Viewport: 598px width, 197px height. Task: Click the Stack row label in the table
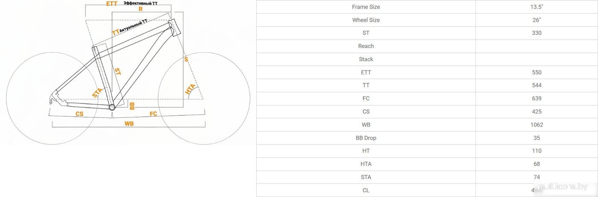coord(366,59)
